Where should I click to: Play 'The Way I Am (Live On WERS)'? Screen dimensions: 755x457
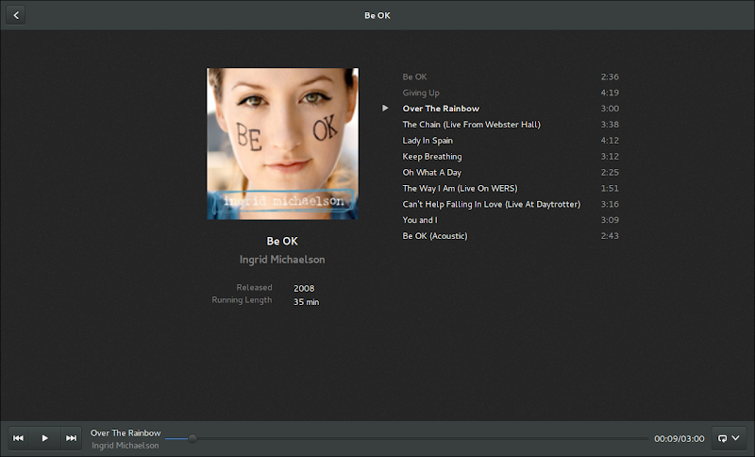tap(460, 188)
